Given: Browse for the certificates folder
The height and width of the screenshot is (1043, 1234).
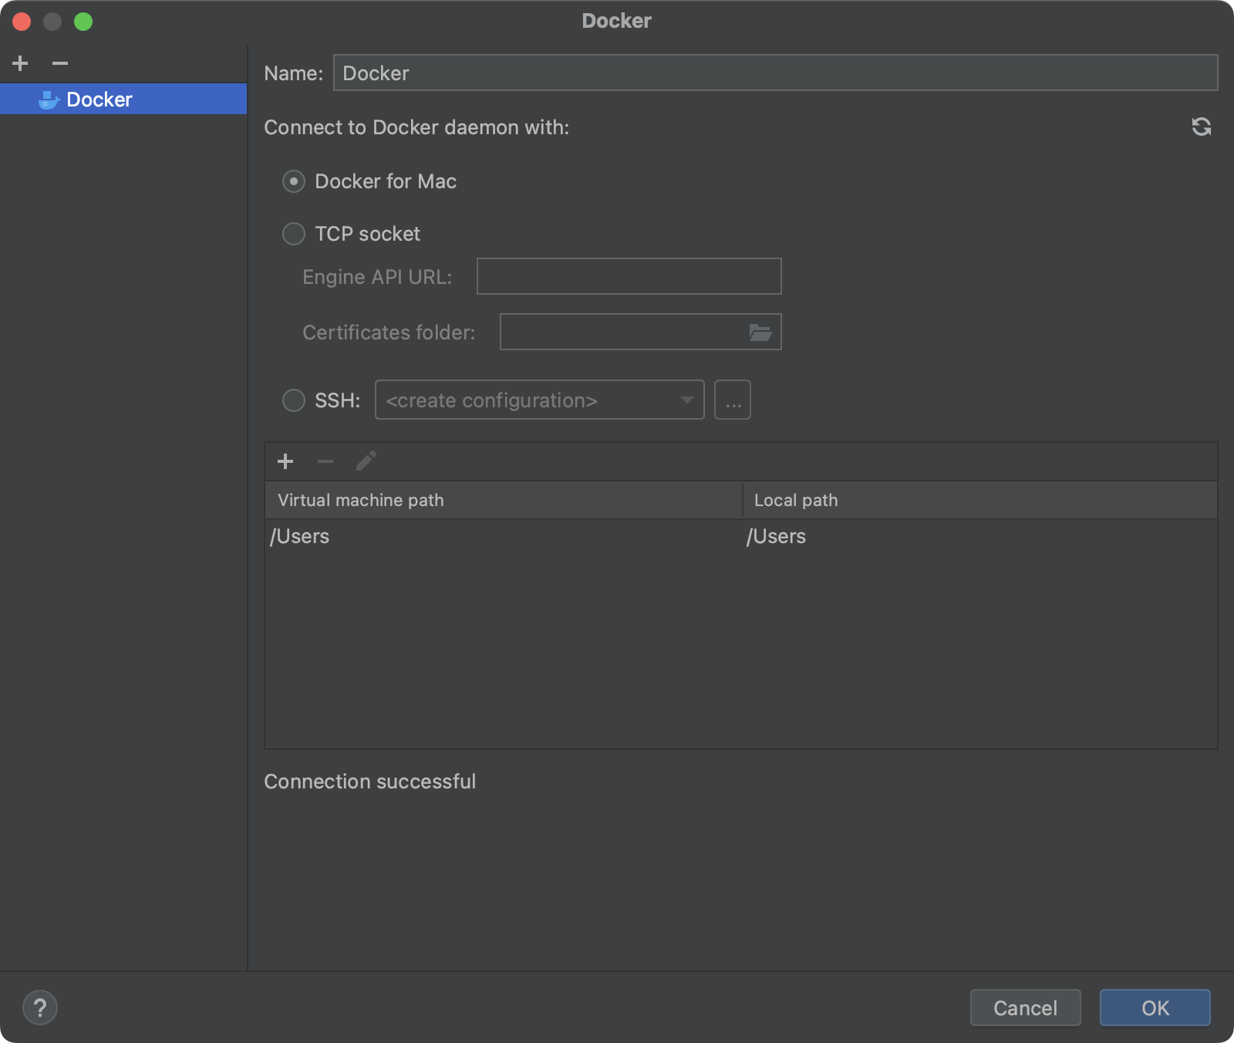Looking at the screenshot, I should (x=760, y=332).
